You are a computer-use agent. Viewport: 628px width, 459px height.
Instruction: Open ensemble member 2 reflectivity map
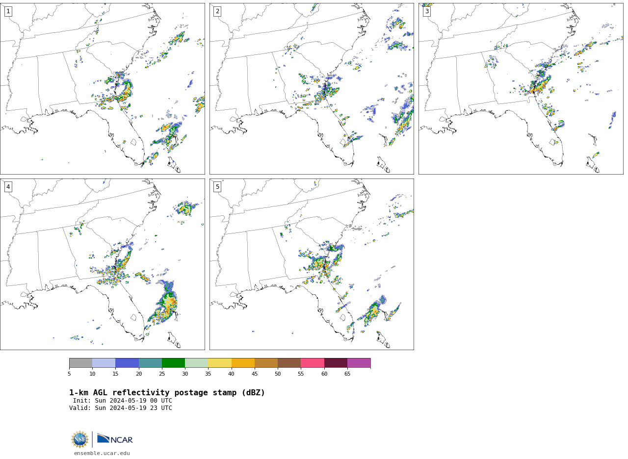coord(312,89)
